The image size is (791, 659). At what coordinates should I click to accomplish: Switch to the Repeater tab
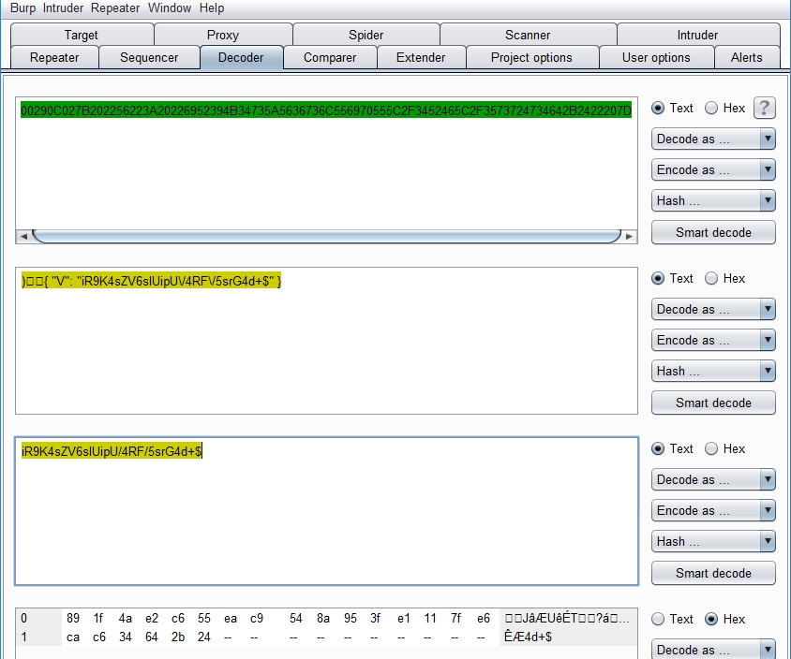tap(54, 57)
